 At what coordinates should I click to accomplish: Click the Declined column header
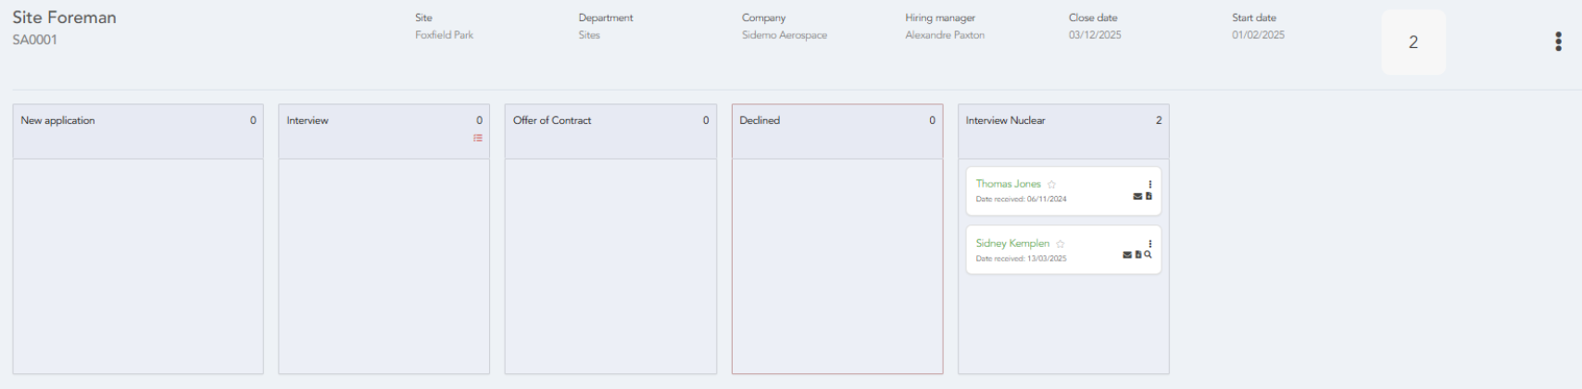pos(760,120)
